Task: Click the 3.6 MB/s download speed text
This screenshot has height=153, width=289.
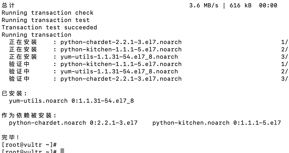Action: coord(204,6)
